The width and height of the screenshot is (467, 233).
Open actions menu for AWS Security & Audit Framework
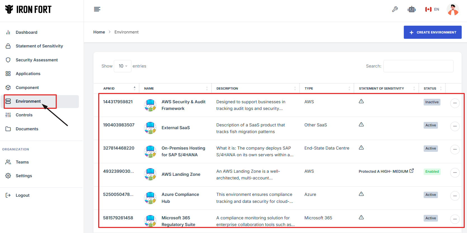(x=455, y=103)
